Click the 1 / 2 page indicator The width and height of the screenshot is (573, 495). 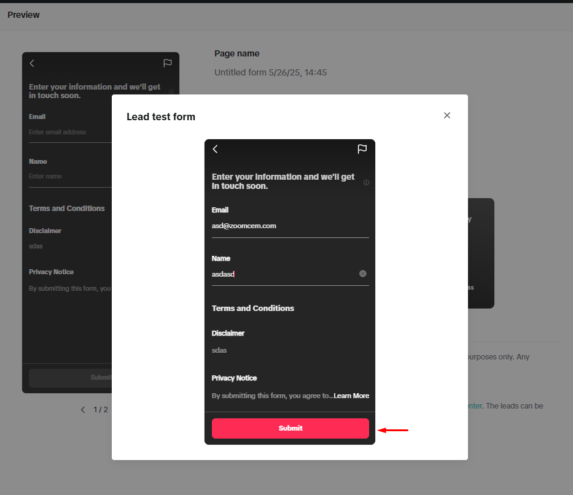(x=101, y=410)
